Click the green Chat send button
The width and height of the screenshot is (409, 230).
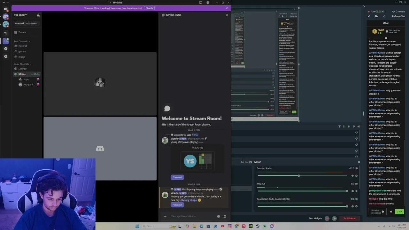[399, 211]
